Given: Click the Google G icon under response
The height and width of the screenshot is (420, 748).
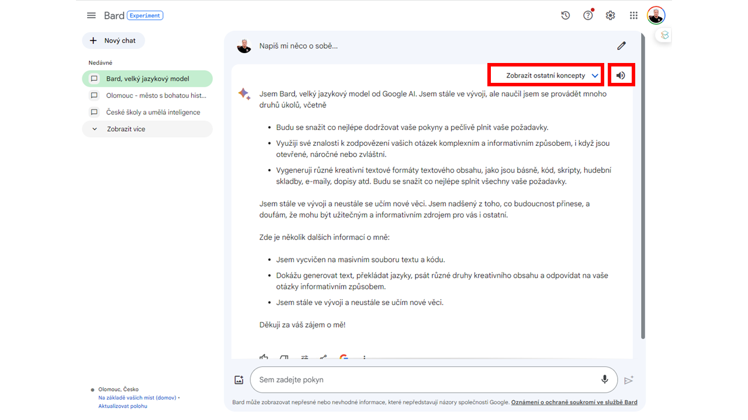Looking at the screenshot, I should pyautogui.click(x=344, y=357).
